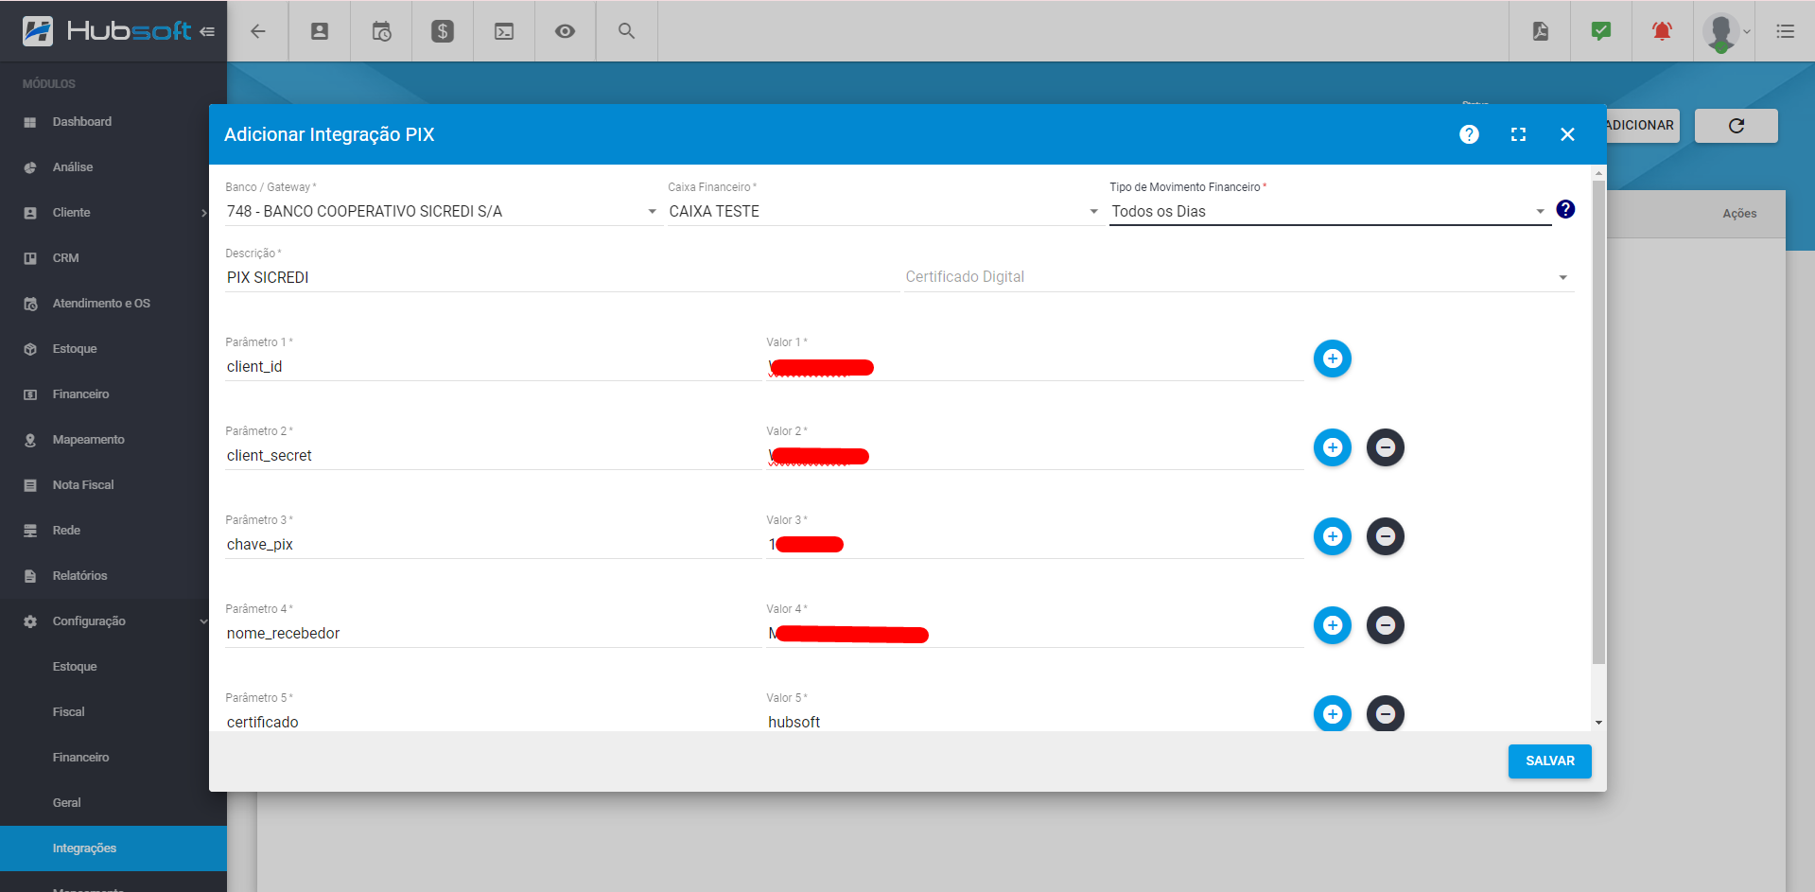Add a parameter after certificado row
This screenshot has width=1815, height=892.
pyautogui.click(x=1332, y=713)
